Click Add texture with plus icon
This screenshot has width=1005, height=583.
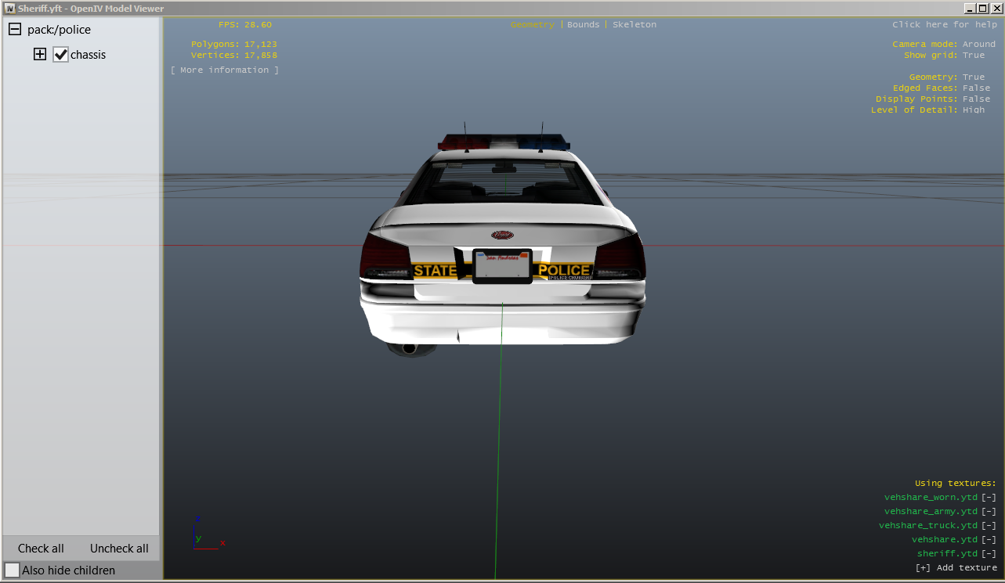956,568
